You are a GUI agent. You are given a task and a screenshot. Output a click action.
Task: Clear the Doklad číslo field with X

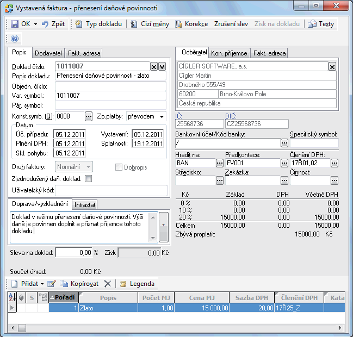[154, 66]
